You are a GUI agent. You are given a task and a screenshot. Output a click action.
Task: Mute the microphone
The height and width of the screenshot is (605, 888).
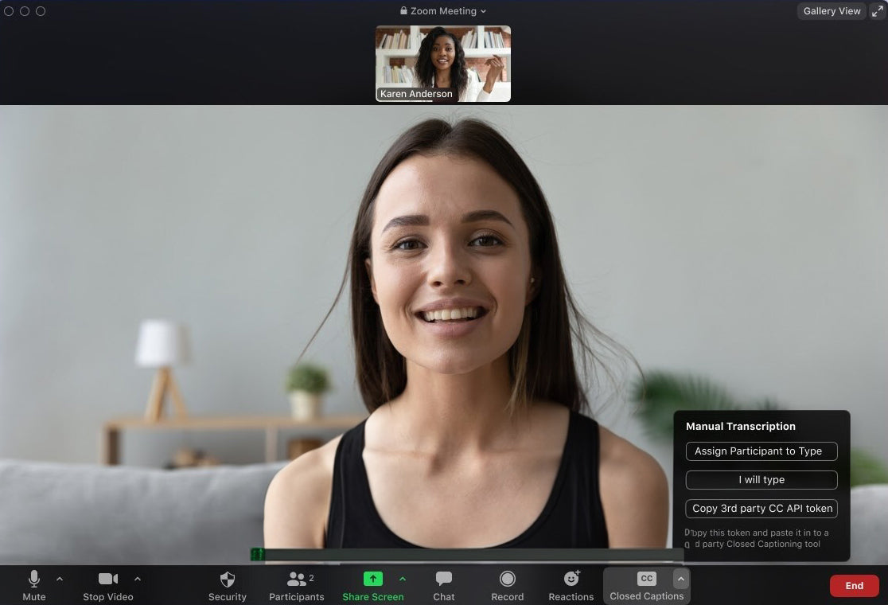pos(34,580)
